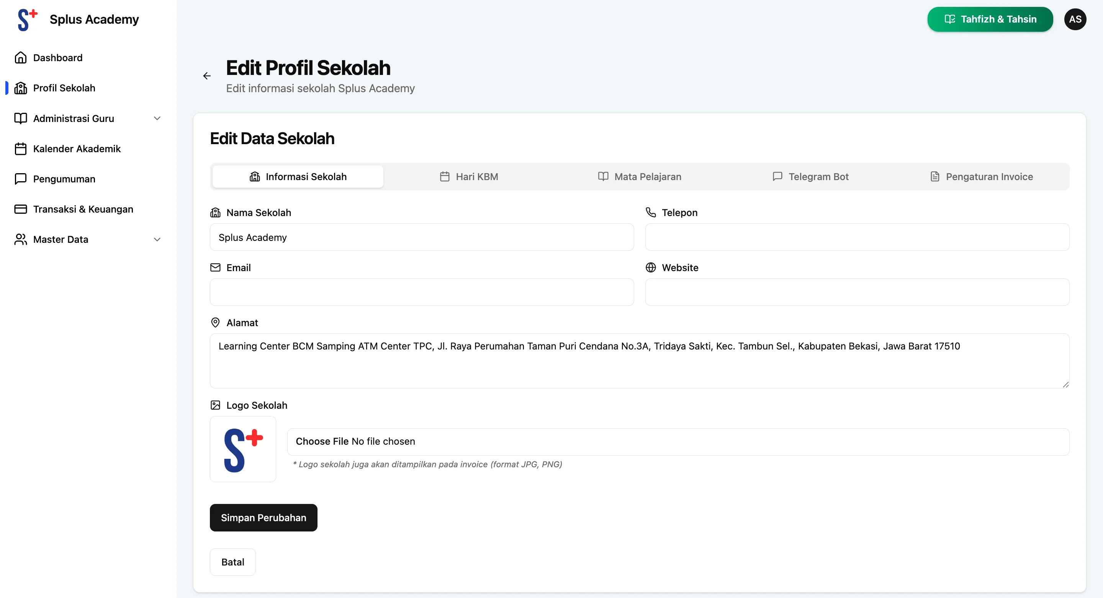Screen dimensions: 1103x598
Task: Click the back arrow beside Edit Profil Sekolah
Action: point(207,76)
